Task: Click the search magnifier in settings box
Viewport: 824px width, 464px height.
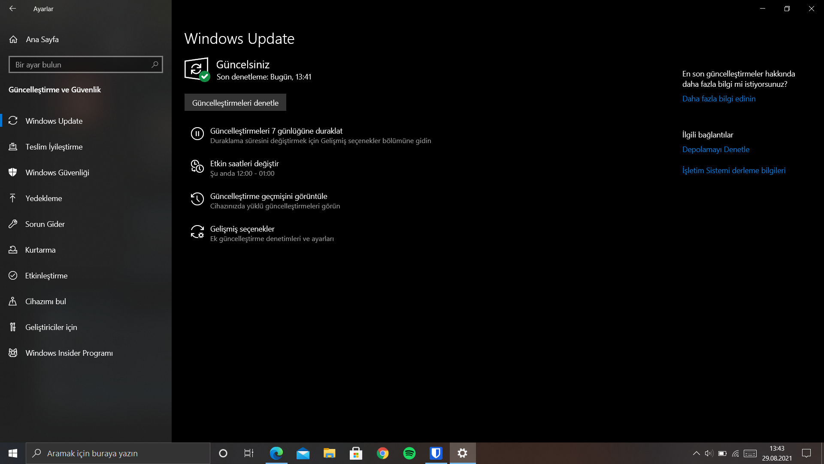Action: click(155, 64)
